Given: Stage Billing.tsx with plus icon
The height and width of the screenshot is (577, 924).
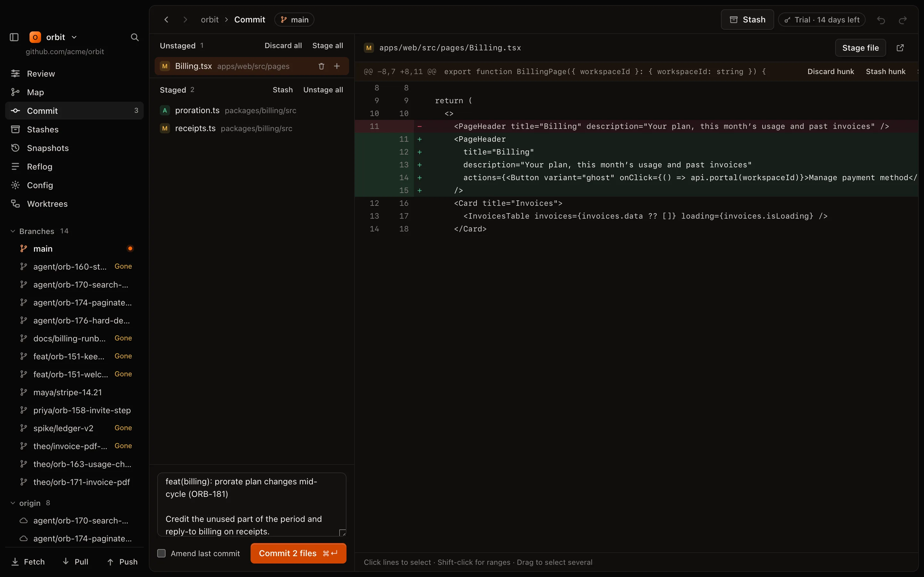Looking at the screenshot, I should pyautogui.click(x=337, y=66).
